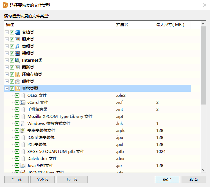The height and width of the screenshot is (187, 210).
Task: Expand the 照片类 category
Action: click(7, 39)
